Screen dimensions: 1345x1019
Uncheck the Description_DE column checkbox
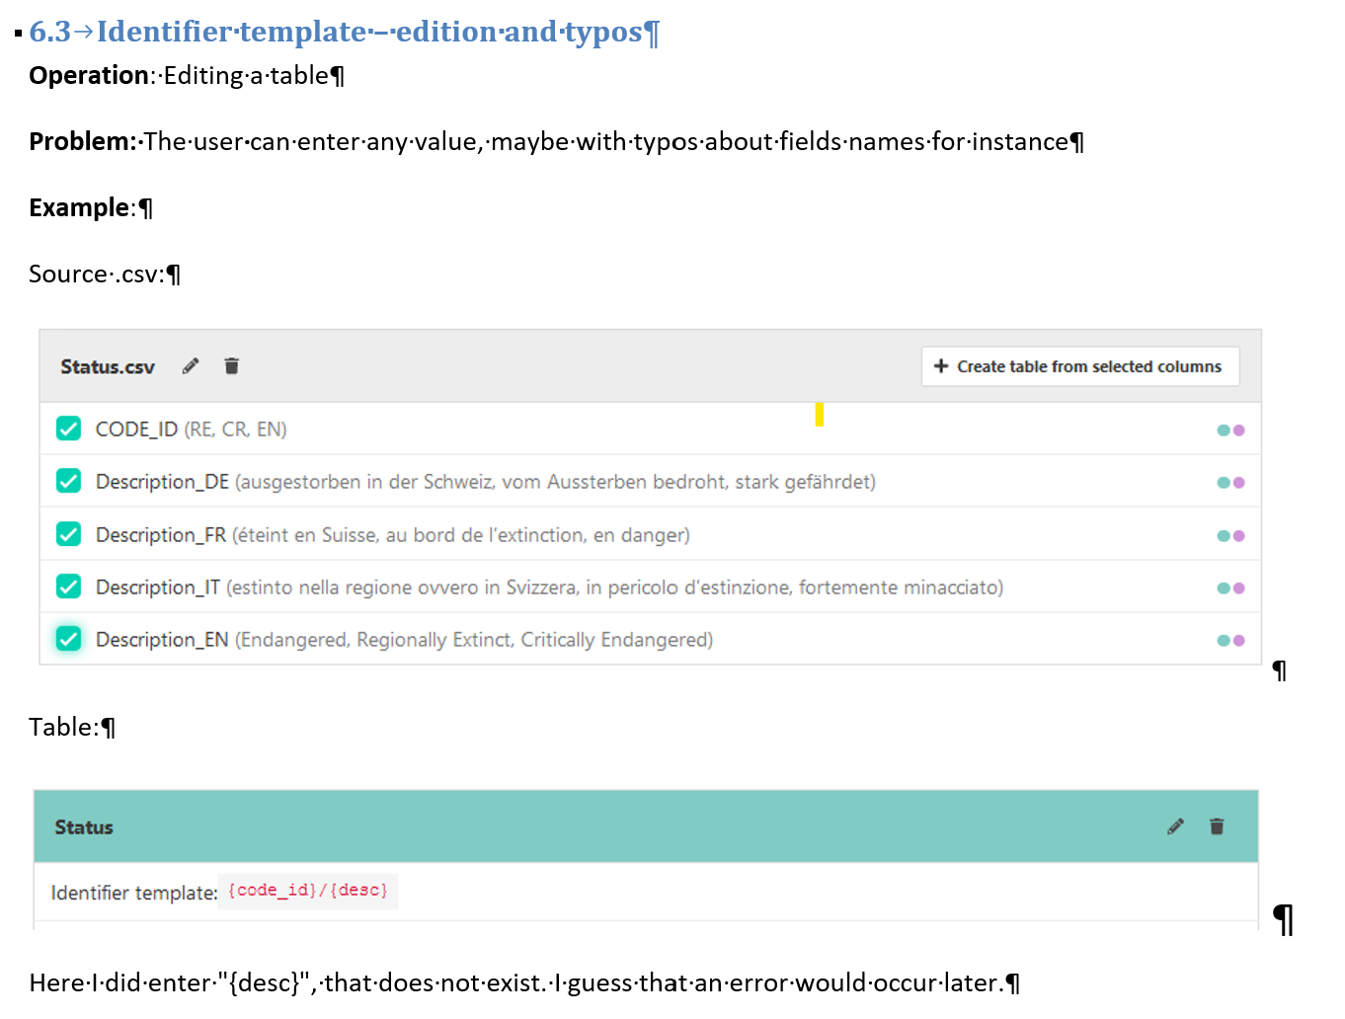click(68, 481)
